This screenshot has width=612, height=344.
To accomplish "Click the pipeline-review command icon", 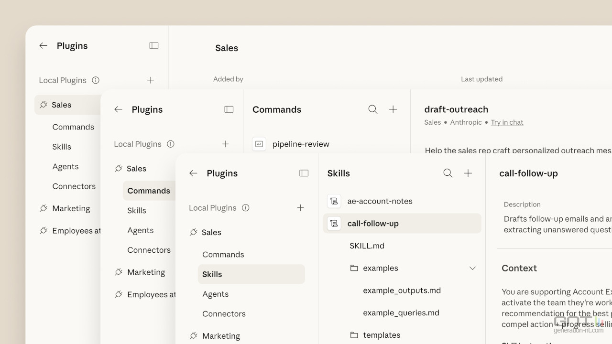I will [259, 144].
